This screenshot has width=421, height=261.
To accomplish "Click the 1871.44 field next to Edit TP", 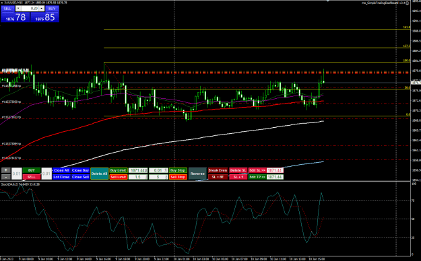I will [x=275, y=177].
